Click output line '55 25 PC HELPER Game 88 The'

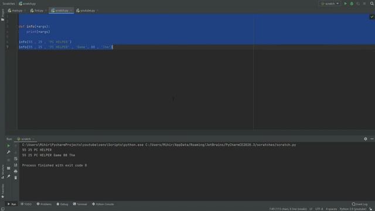(49, 155)
